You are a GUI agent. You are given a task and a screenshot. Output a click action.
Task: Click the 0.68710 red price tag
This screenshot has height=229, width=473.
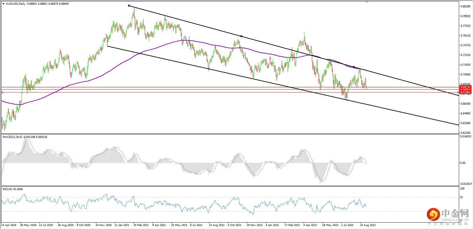tap(465, 87)
